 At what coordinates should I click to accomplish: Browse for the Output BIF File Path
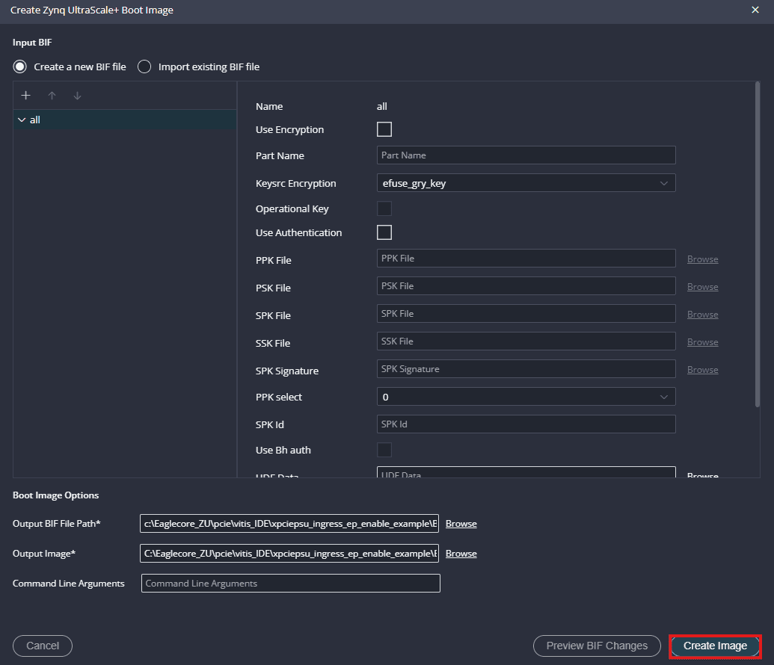(461, 524)
